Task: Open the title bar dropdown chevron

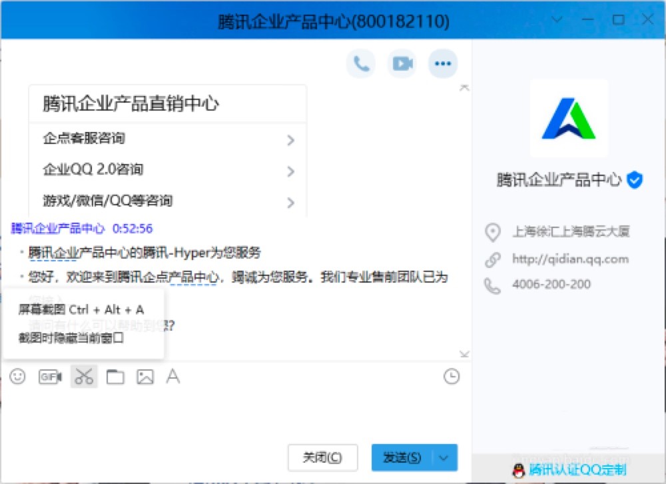Action: (557, 19)
